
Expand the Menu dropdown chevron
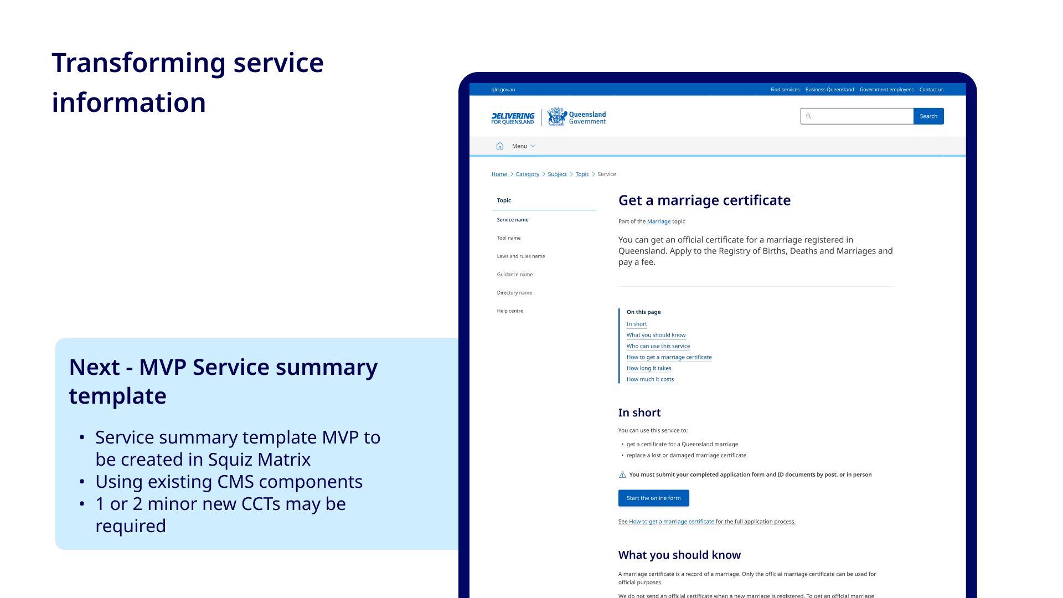(x=533, y=146)
